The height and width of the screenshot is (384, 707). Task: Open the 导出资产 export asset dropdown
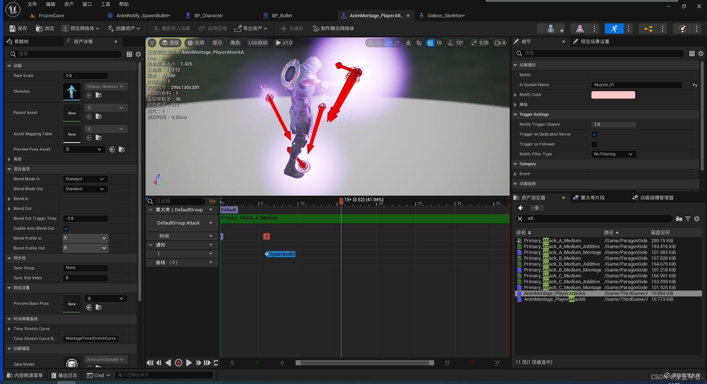pyautogui.click(x=251, y=29)
